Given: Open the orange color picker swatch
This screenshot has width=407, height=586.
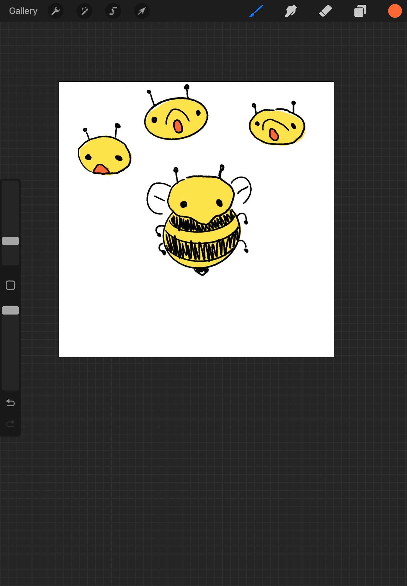Looking at the screenshot, I should (x=395, y=11).
